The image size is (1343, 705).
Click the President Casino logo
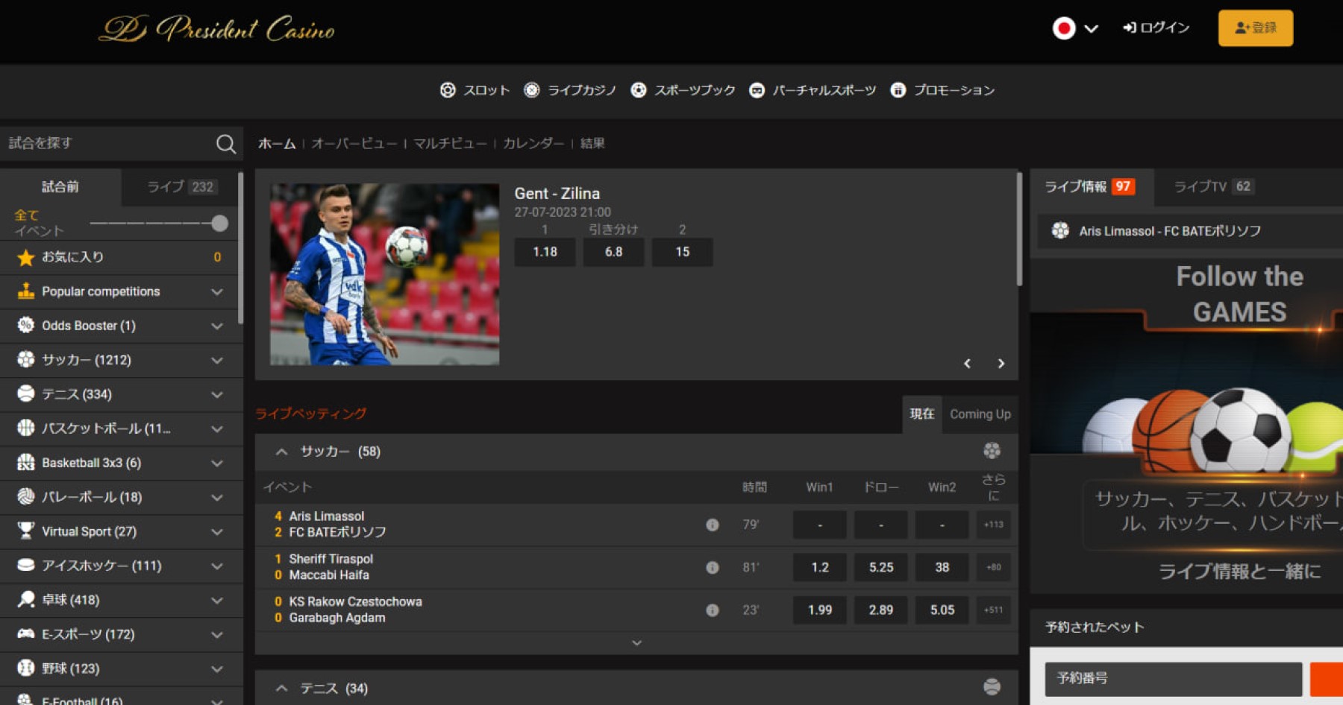click(x=217, y=29)
